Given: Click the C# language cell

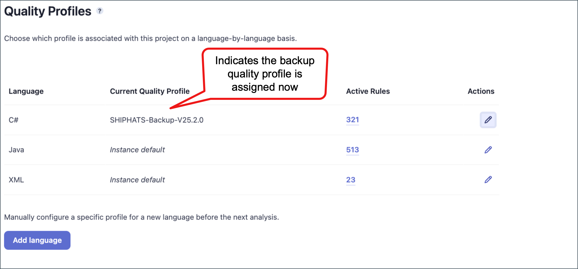Looking at the screenshot, I should (x=14, y=120).
